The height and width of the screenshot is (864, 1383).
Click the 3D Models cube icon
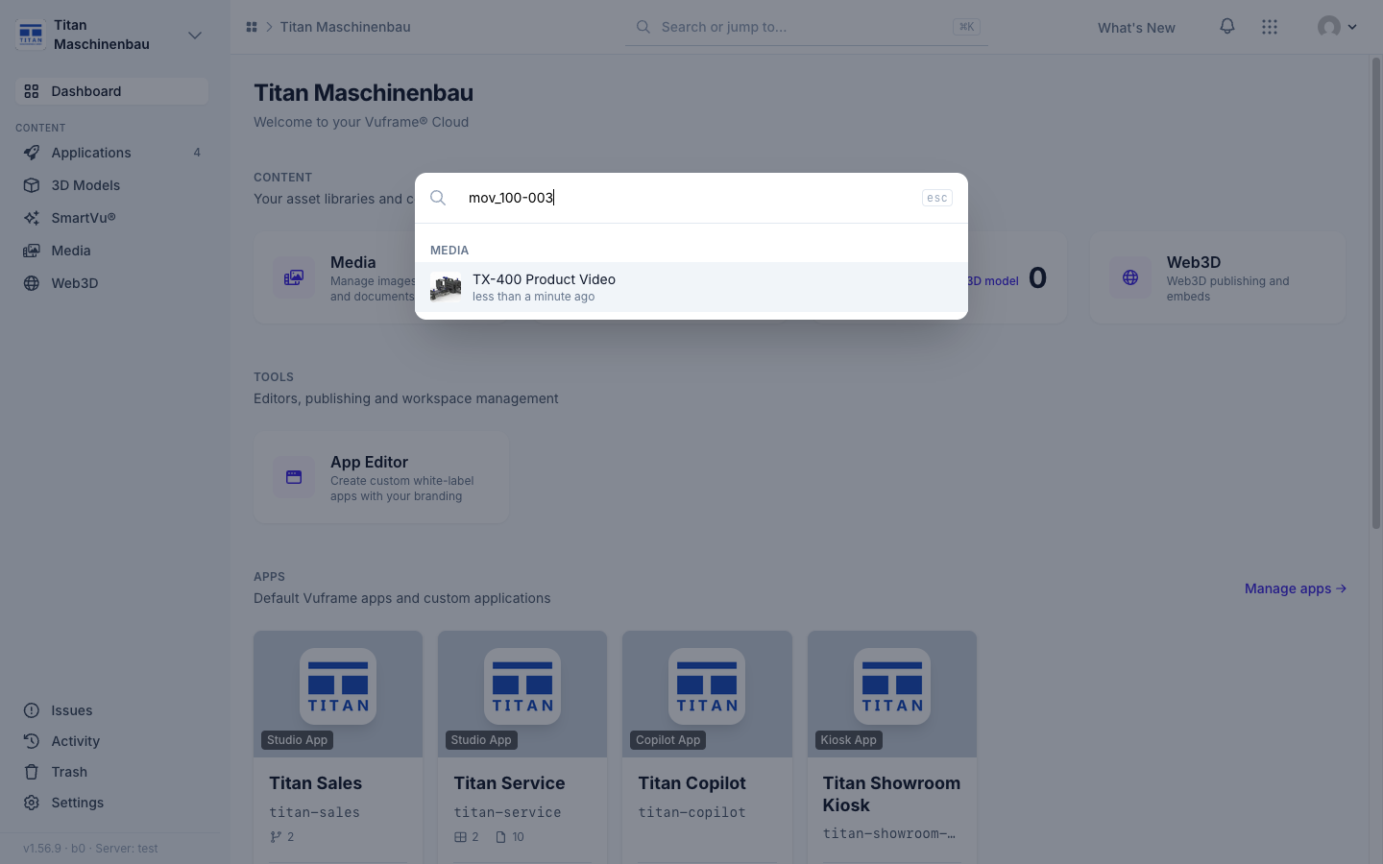click(x=32, y=185)
